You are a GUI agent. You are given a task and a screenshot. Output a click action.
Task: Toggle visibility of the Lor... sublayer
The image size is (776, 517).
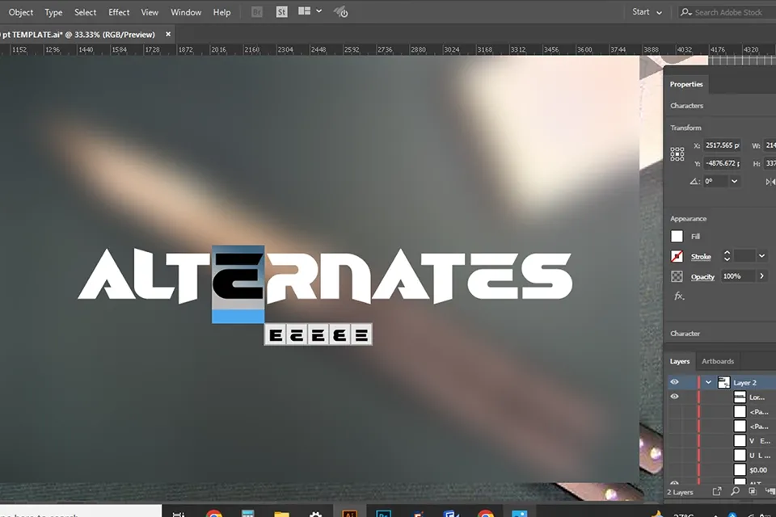tap(674, 397)
